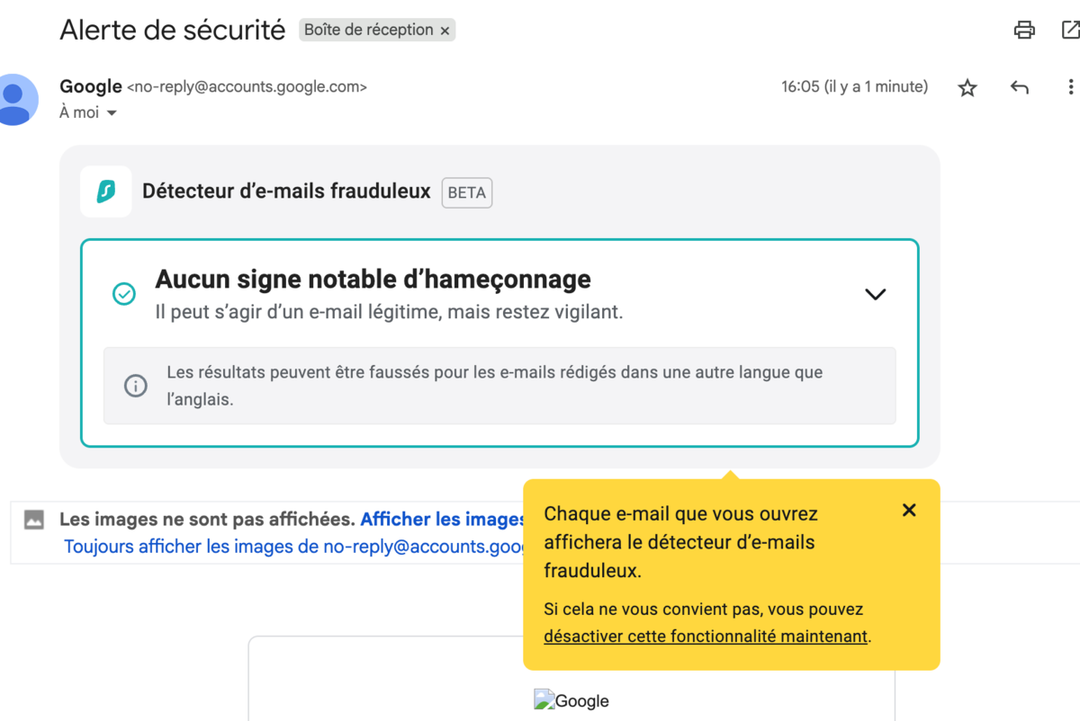1080x721 pixels.
Task: Open the email in a new window icon
Action: click(1073, 29)
